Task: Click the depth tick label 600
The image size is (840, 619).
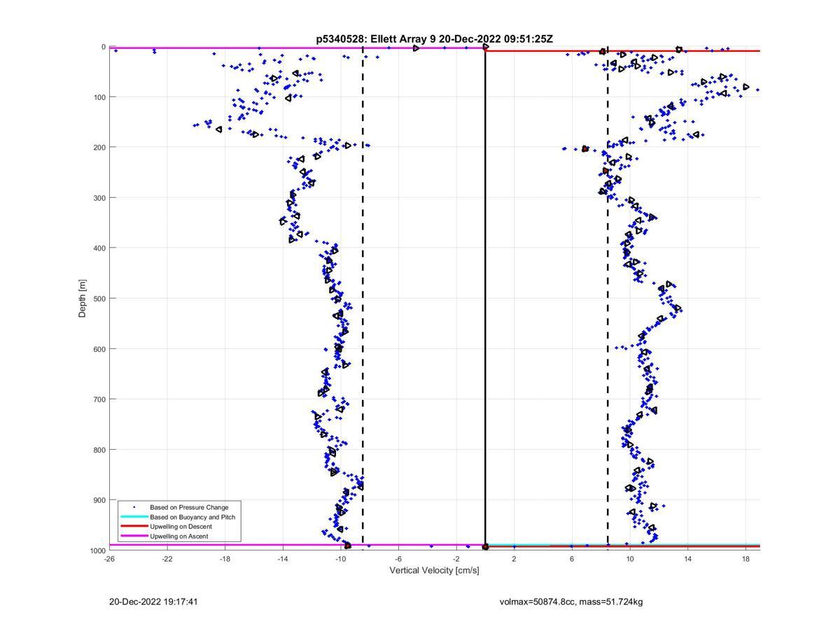Action: [99, 348]
